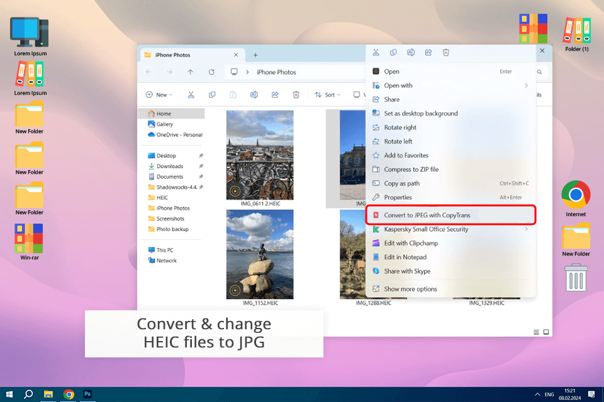Open the Sort dropdown in toolbar
This screenshot has width=604, height=402.
click(x=327, y=95)
